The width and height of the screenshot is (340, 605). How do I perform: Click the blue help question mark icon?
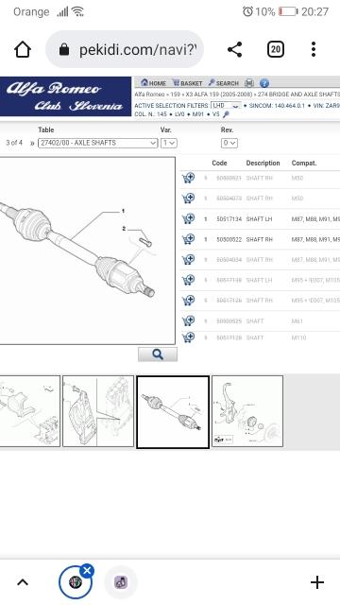point(264,83)
